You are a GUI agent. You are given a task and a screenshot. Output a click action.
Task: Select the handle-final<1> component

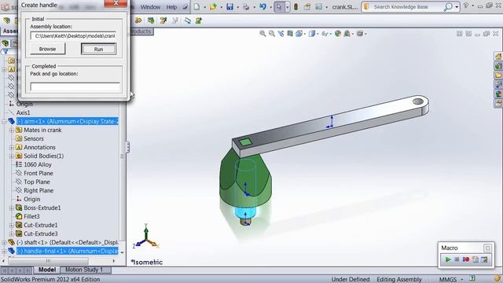tap(68, 252)
